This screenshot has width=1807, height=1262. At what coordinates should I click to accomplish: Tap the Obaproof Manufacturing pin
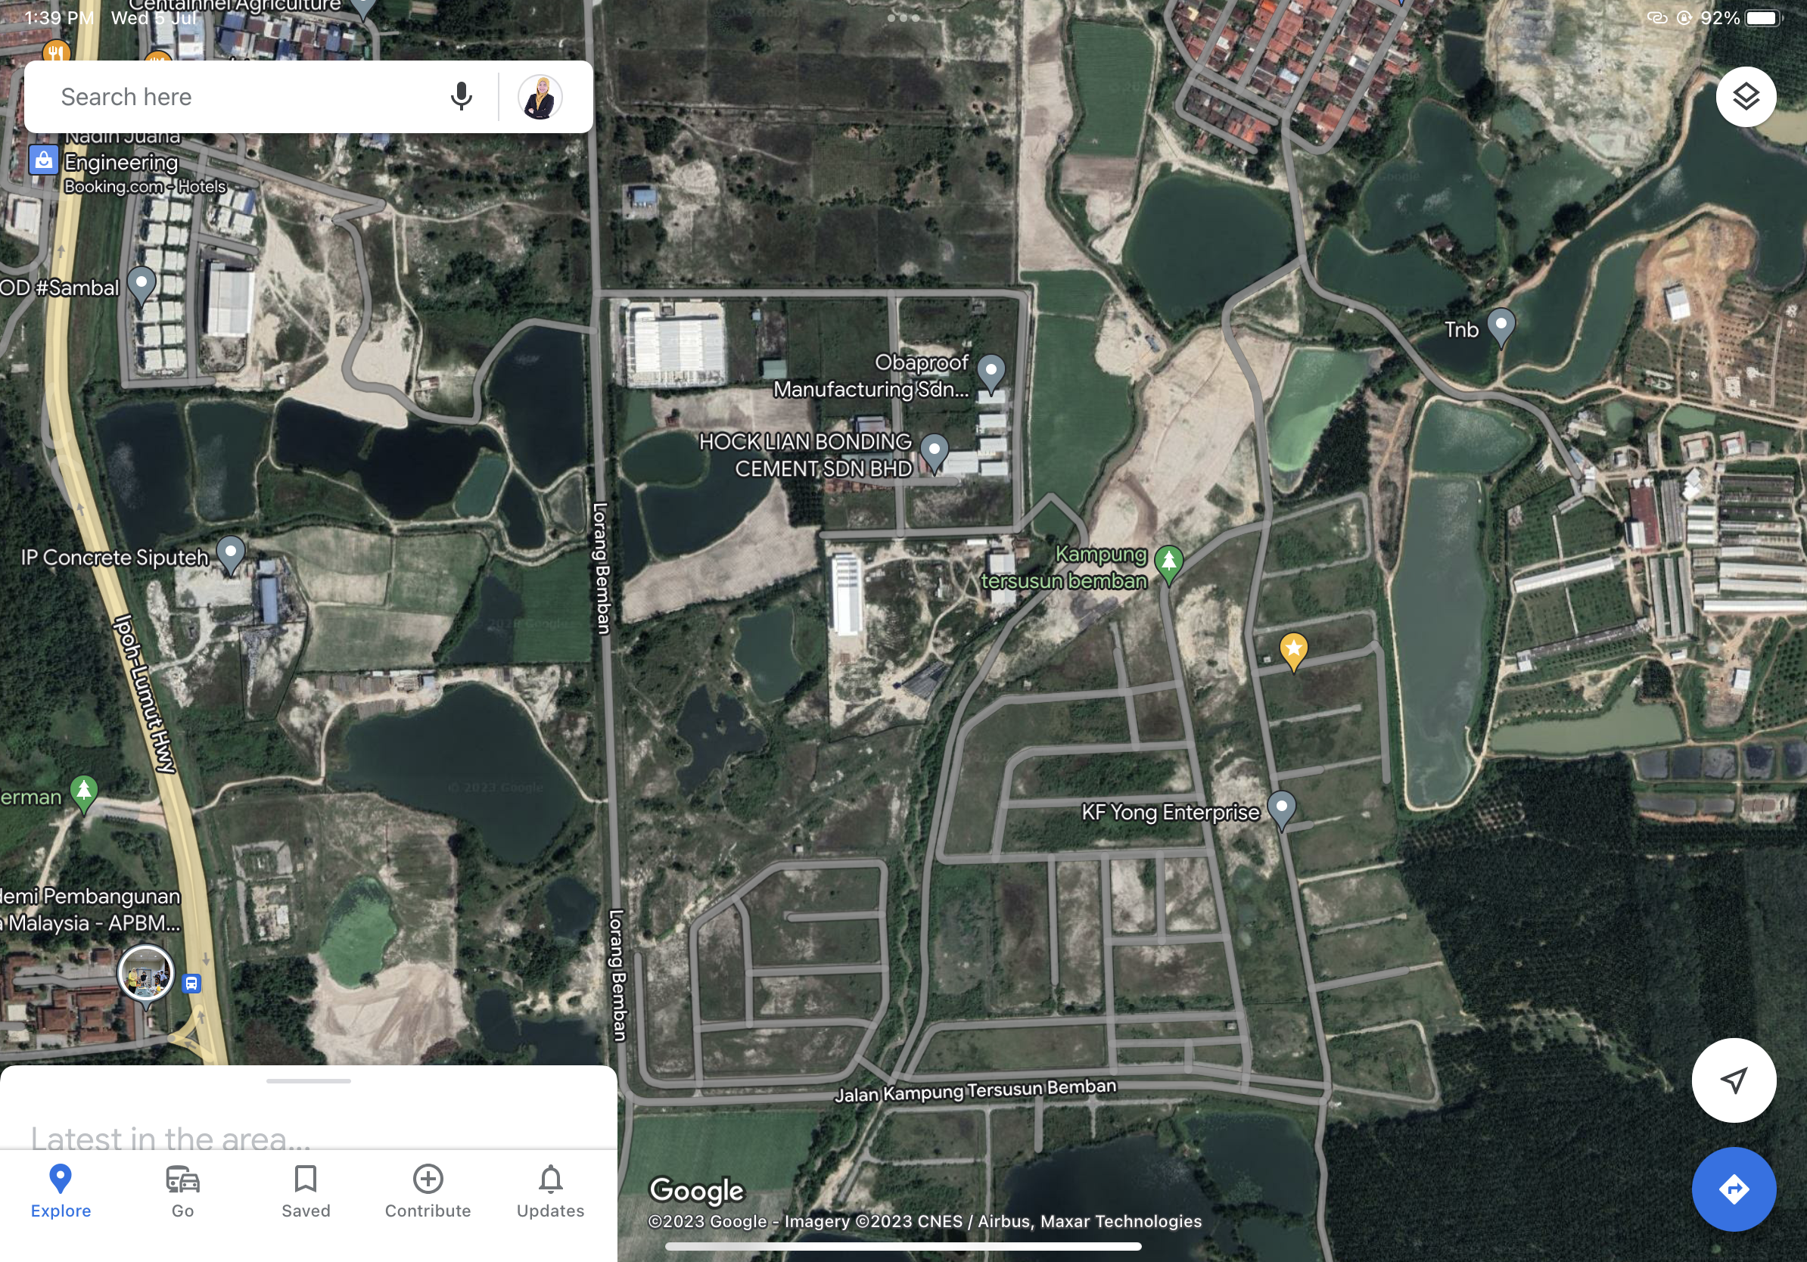pos(991,371)
